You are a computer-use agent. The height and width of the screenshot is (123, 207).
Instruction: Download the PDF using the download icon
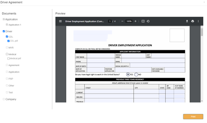pos(187,21)
